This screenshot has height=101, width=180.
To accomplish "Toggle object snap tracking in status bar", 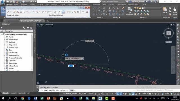I will point(118,94).
